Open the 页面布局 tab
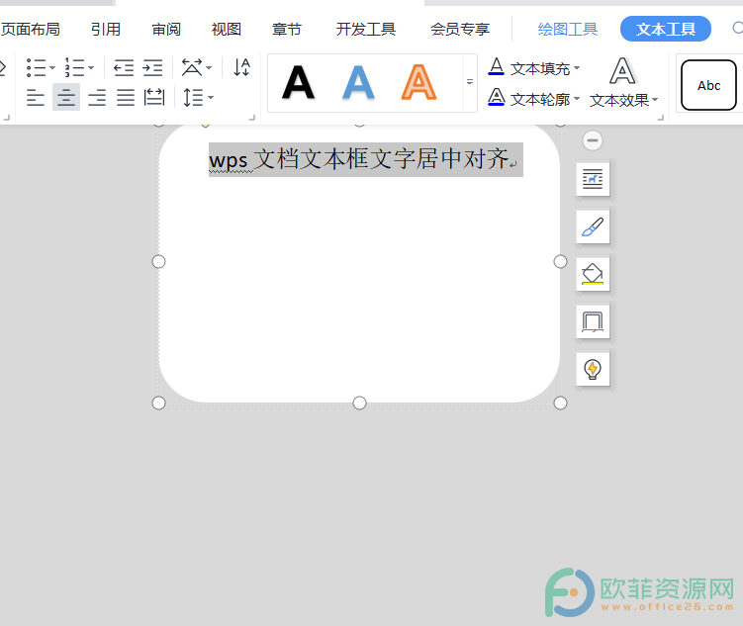 click(31, 30)
